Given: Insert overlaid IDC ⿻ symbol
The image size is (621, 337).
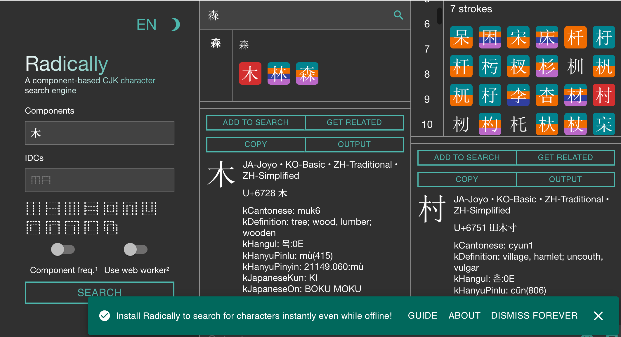Looking at the screenshot, I should click(111, 227).
